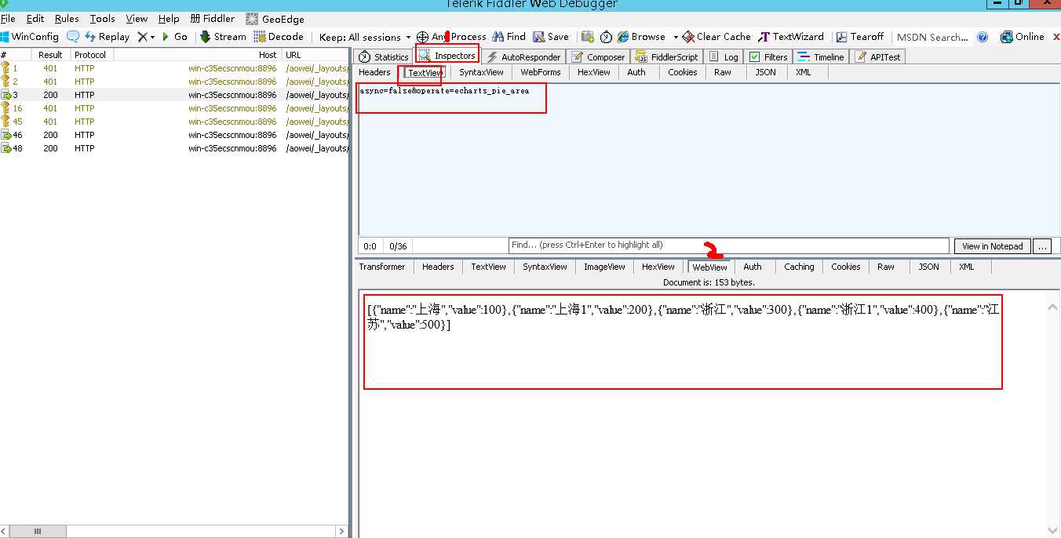Click the Online status indicator
Image resolution: width=1061 pixels, height=538 pixels.
coord(1023,37)
